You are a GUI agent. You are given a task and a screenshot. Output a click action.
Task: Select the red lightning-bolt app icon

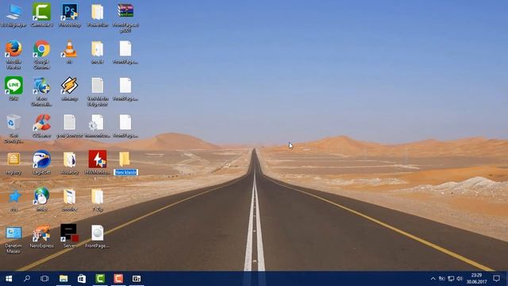(x=98, y=159)
